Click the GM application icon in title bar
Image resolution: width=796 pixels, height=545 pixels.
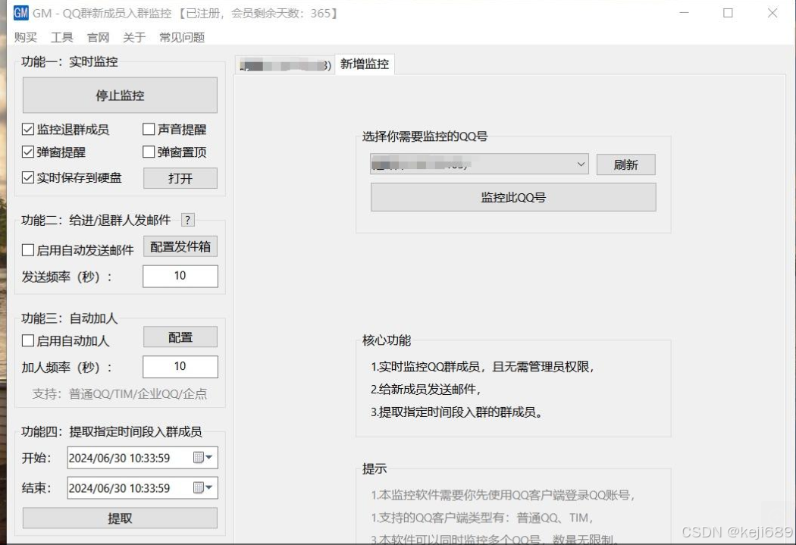click(x=20, y=13)
